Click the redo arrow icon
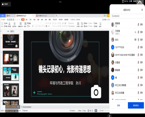145x117 pixels. pyautogui.click(x=18, y=19)
